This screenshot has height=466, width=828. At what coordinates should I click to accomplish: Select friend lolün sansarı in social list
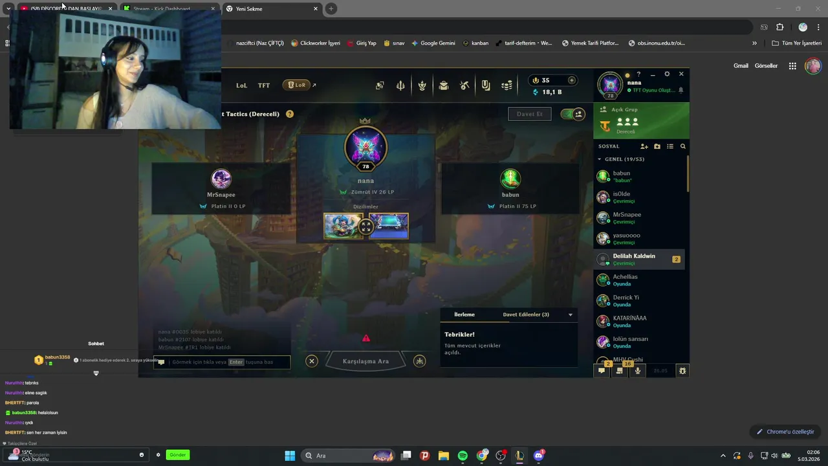point(639,342)
